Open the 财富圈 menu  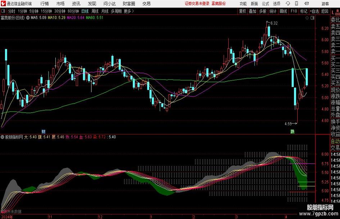click(129, 4)
